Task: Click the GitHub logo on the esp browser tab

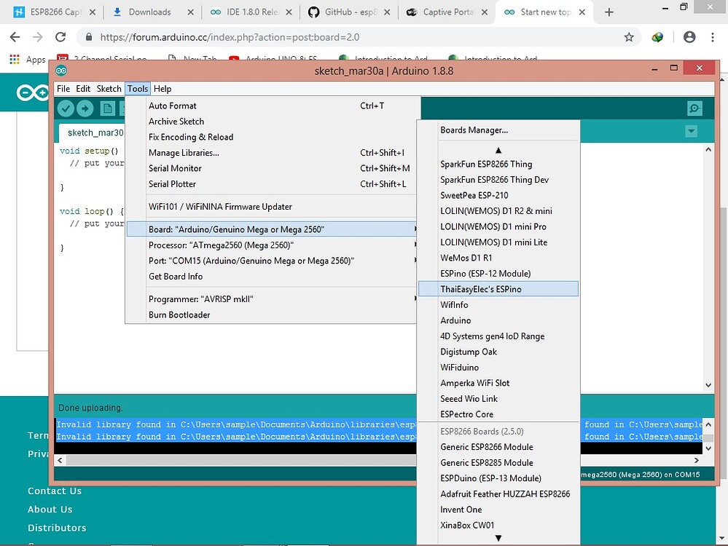Action: point(314,12)
